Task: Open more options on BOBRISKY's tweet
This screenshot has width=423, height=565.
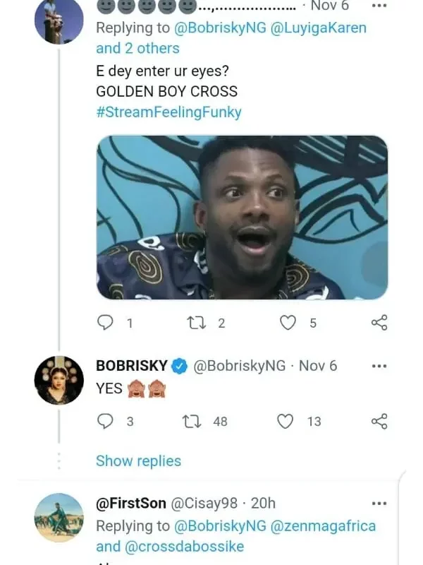Action: (x=379, y=366)
